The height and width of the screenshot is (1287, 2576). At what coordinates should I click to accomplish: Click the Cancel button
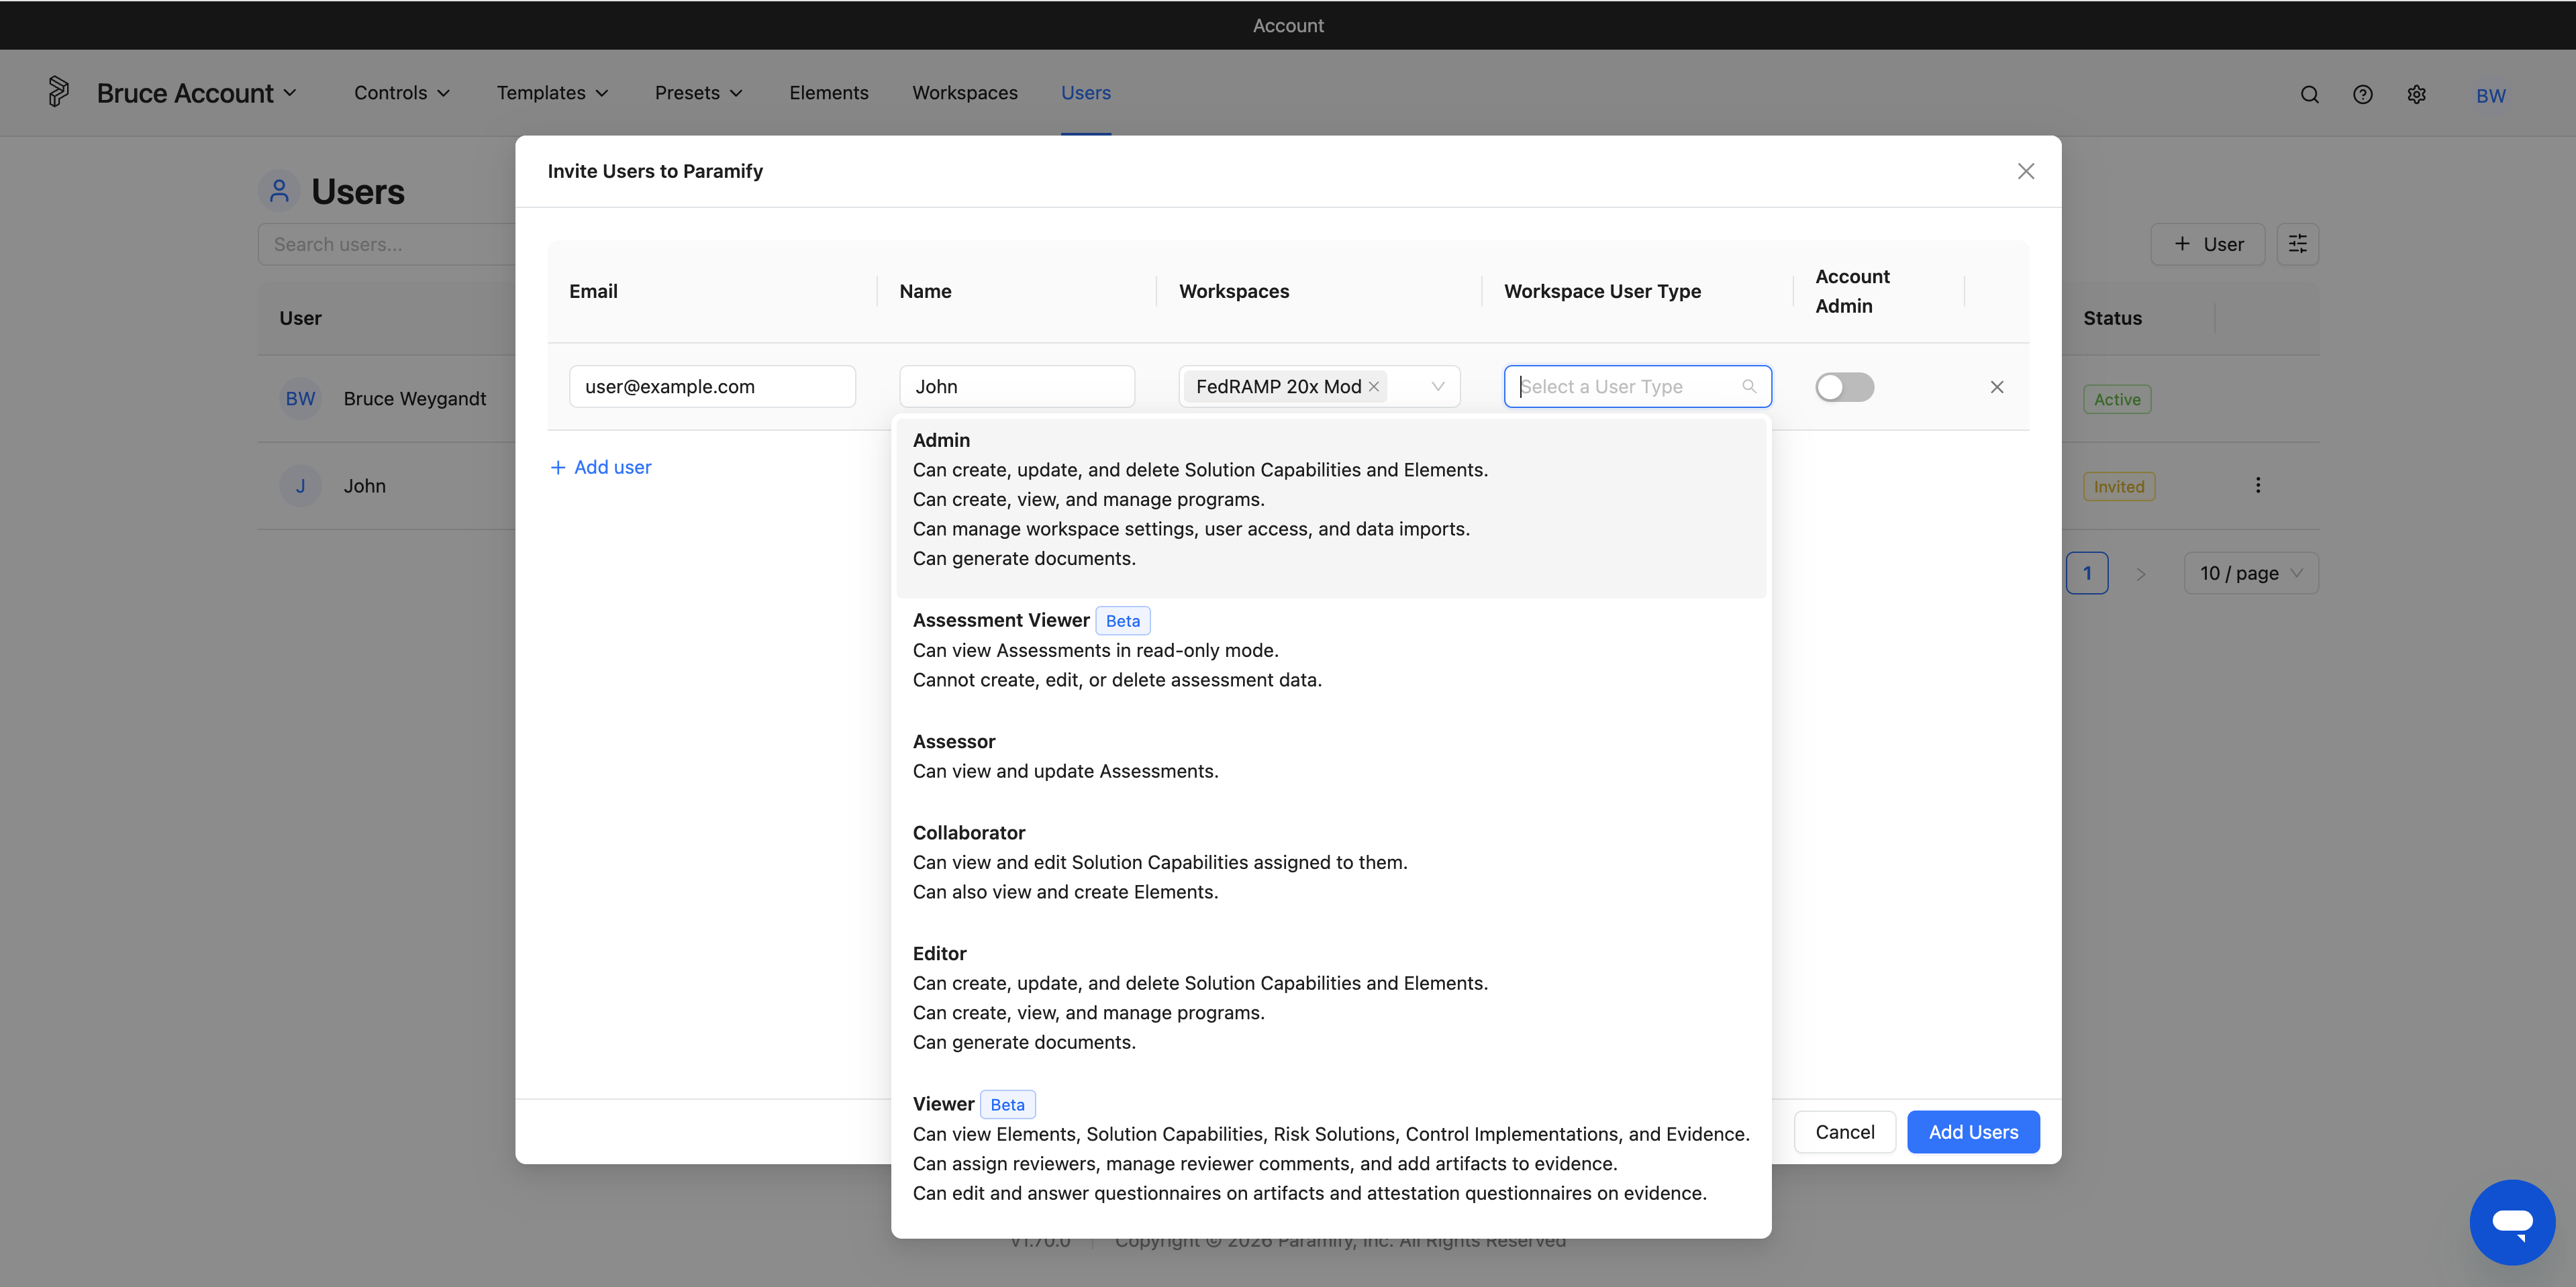1844,1132
